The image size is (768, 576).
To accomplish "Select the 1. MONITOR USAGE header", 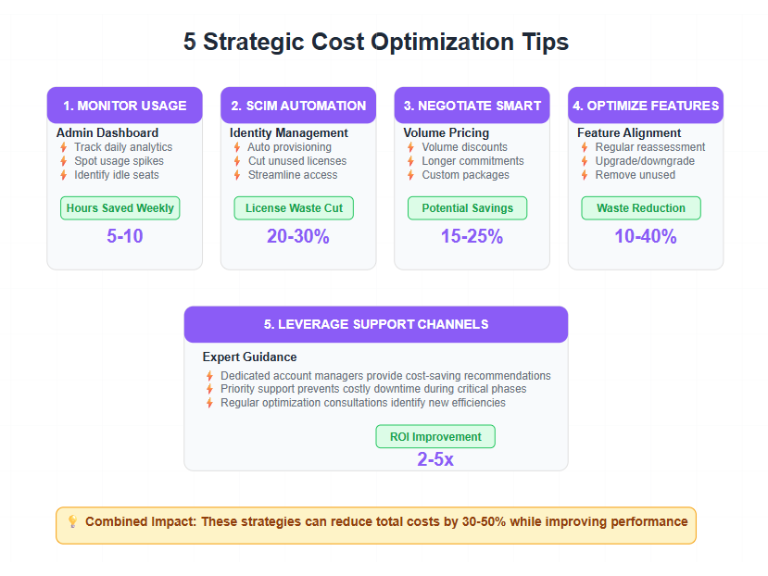I will tap(125, 106).
